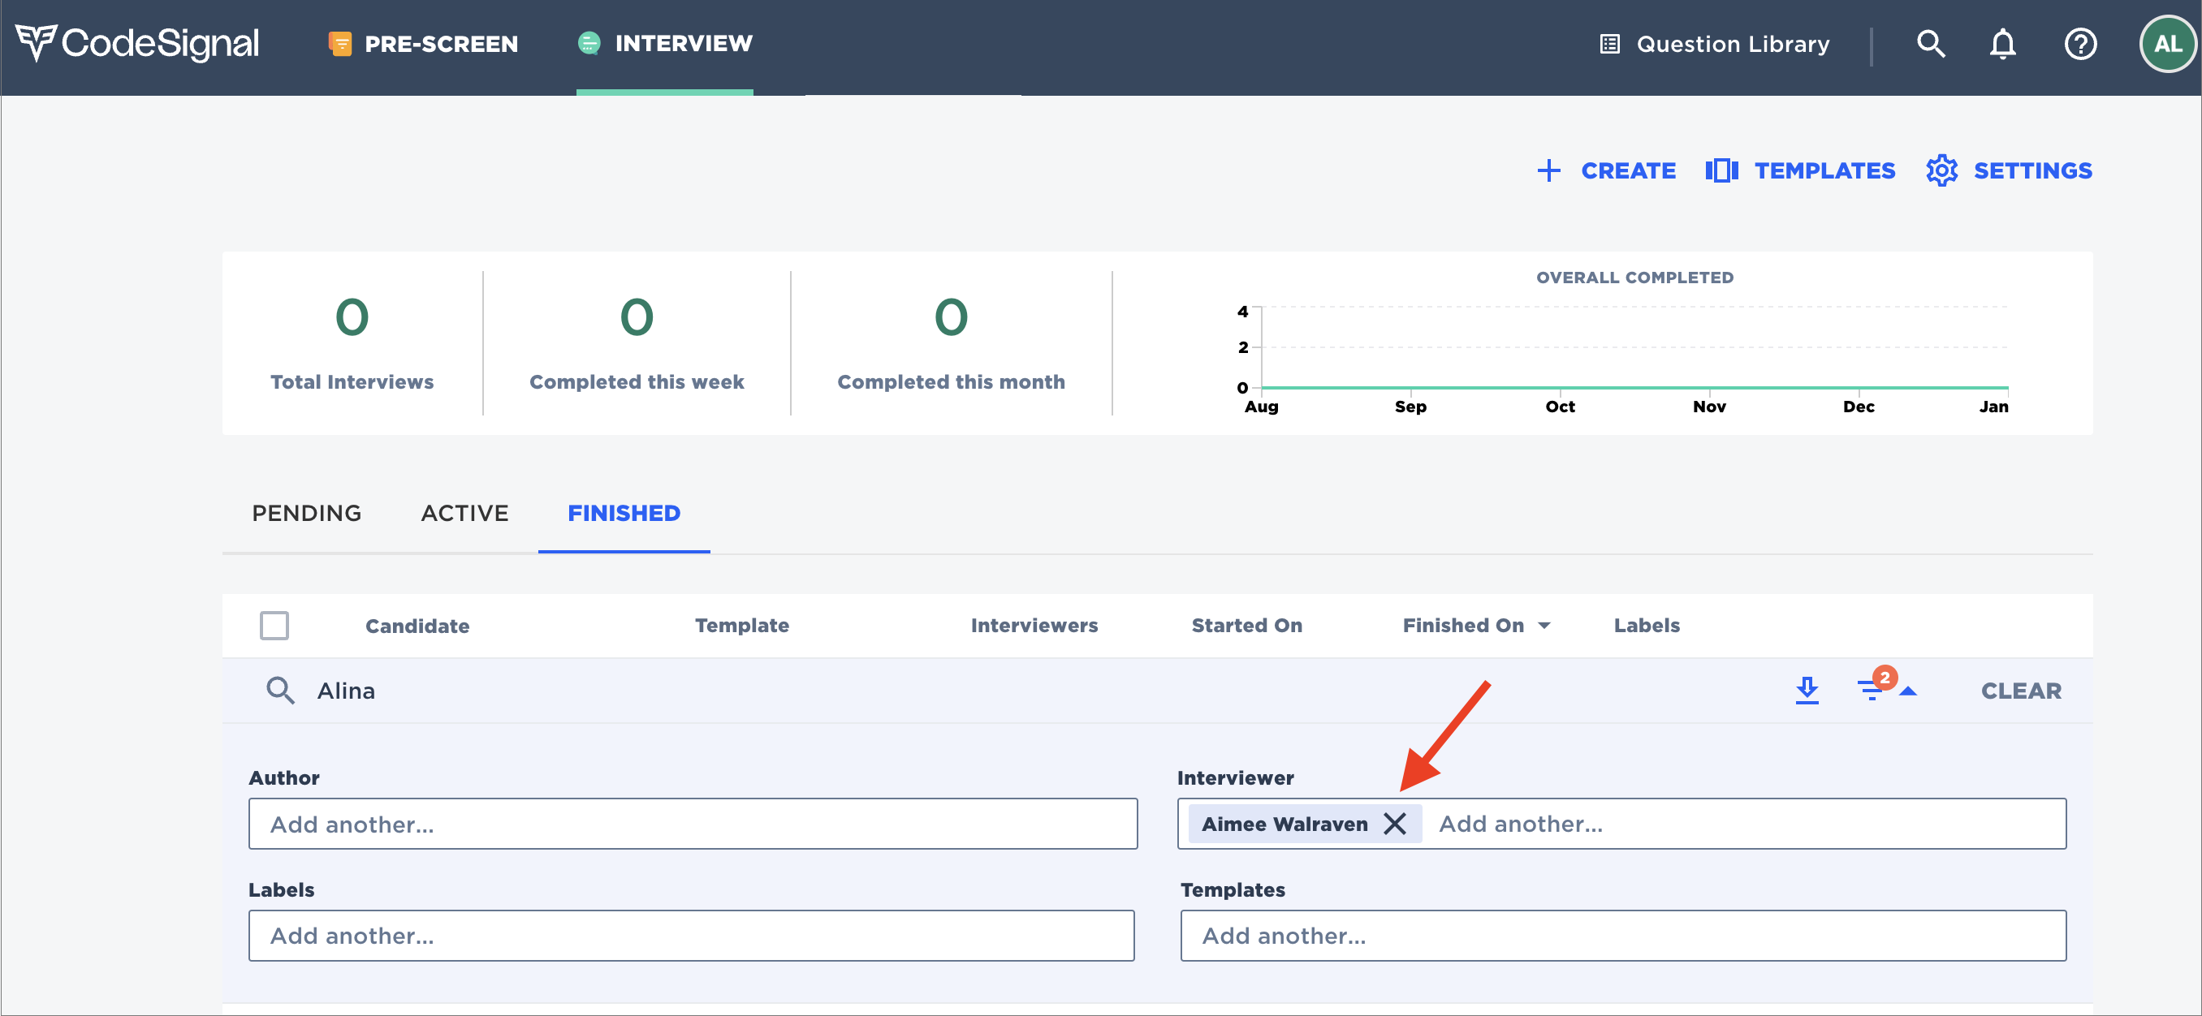Open the notifications bell
The width and height of the screenshot is (2202, 1016).
(x=2002, y=43)
